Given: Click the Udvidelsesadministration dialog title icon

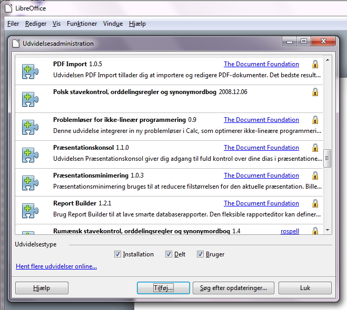Looking at the screenshot, I should (x=16, y=43).
